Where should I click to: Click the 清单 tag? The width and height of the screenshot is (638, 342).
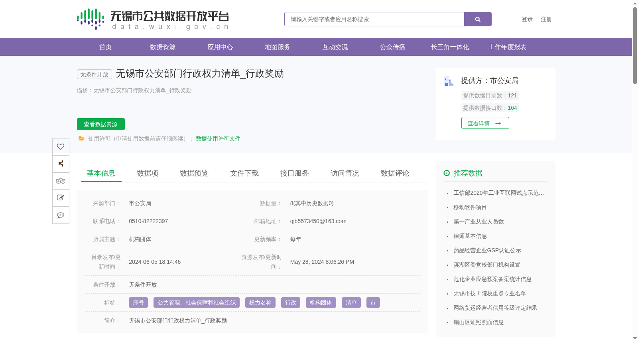tap(351, 302)
